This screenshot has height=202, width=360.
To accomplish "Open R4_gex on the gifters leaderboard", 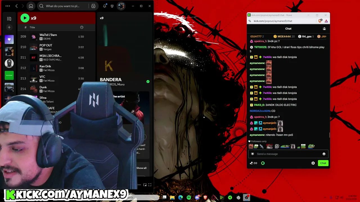I will pyautogui.click(x=306, y=36).
